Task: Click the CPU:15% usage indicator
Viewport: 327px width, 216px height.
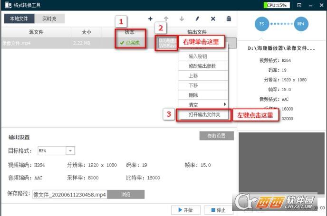Action: point(277,5)
